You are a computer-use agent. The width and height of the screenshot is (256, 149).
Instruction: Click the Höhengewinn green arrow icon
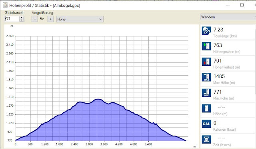(x=206, y=46)
